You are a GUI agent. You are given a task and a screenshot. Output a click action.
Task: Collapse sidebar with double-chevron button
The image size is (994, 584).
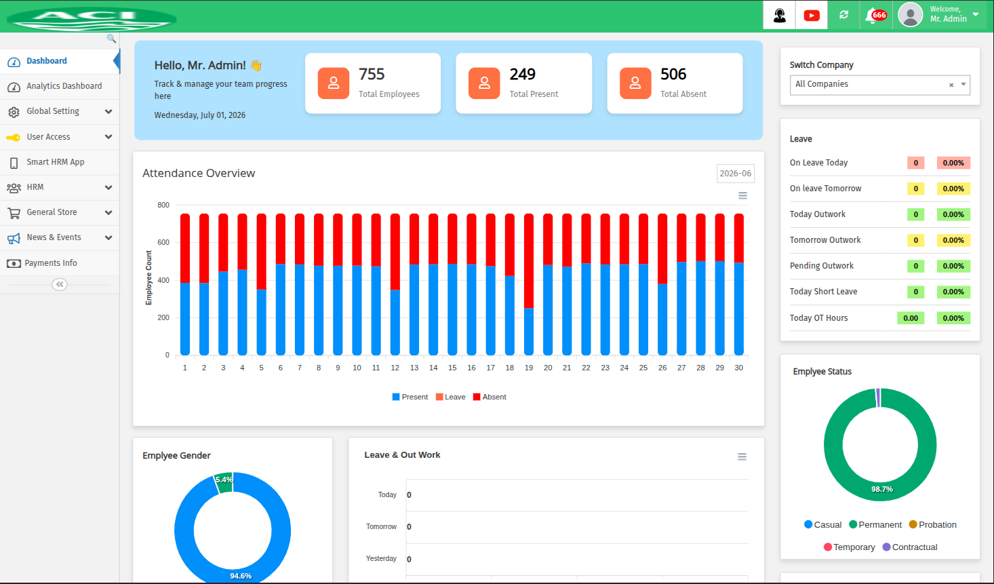60,284
